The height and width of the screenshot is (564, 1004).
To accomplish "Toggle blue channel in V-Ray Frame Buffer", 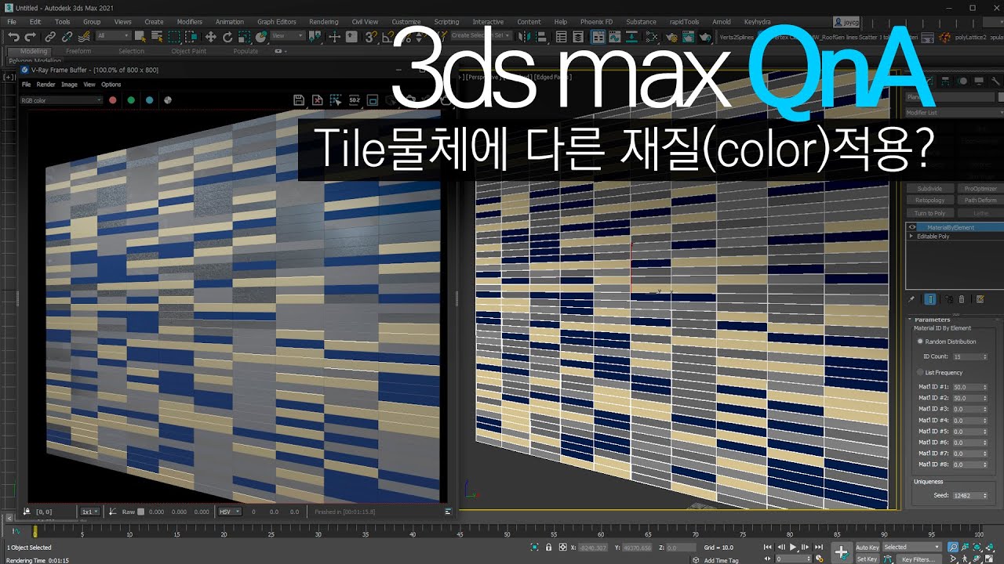I will click(x=149, y=100).
